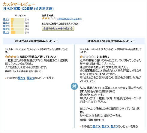Click the 星2つ rating link in the histogram

coord(6,29)
